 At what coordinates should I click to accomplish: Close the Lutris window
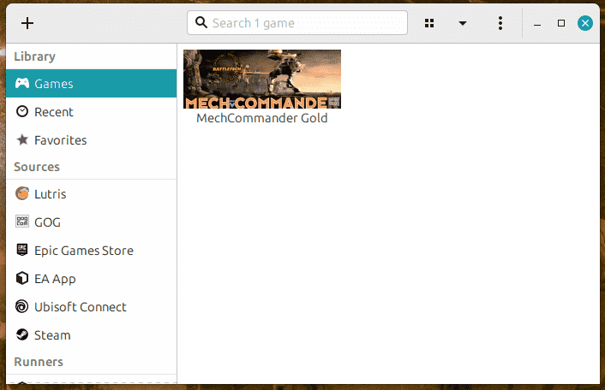pyautogui.click(x=585, y=23)
